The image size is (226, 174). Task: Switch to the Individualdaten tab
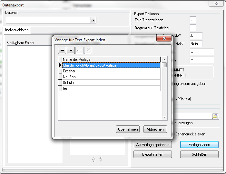pyautogui.click(x=17, y=30)
